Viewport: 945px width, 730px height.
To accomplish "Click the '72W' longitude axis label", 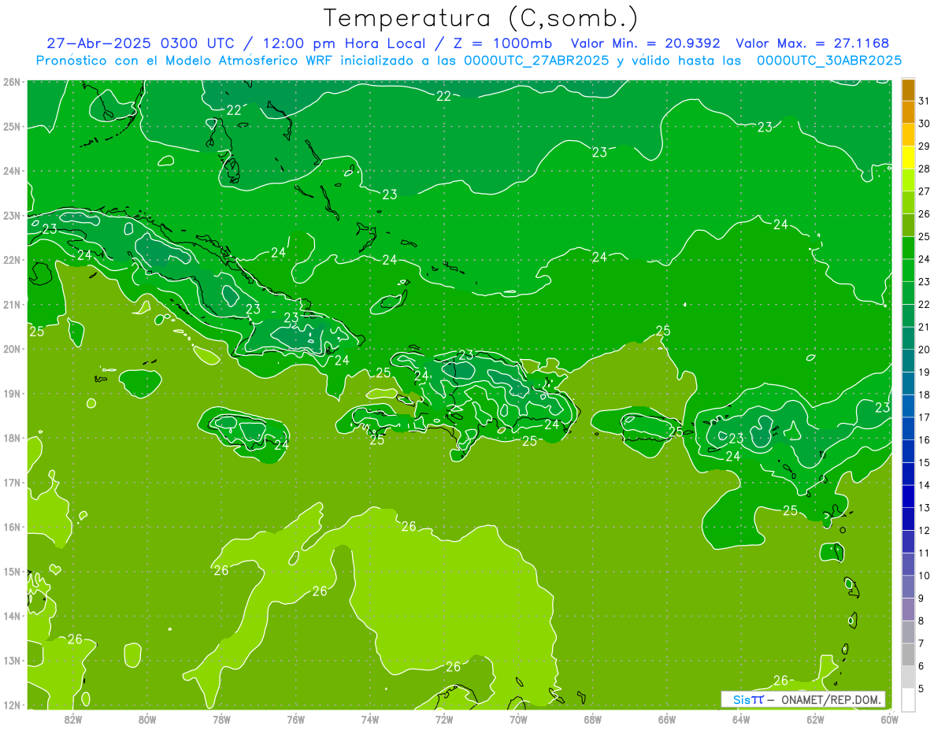I will point(444,719).
